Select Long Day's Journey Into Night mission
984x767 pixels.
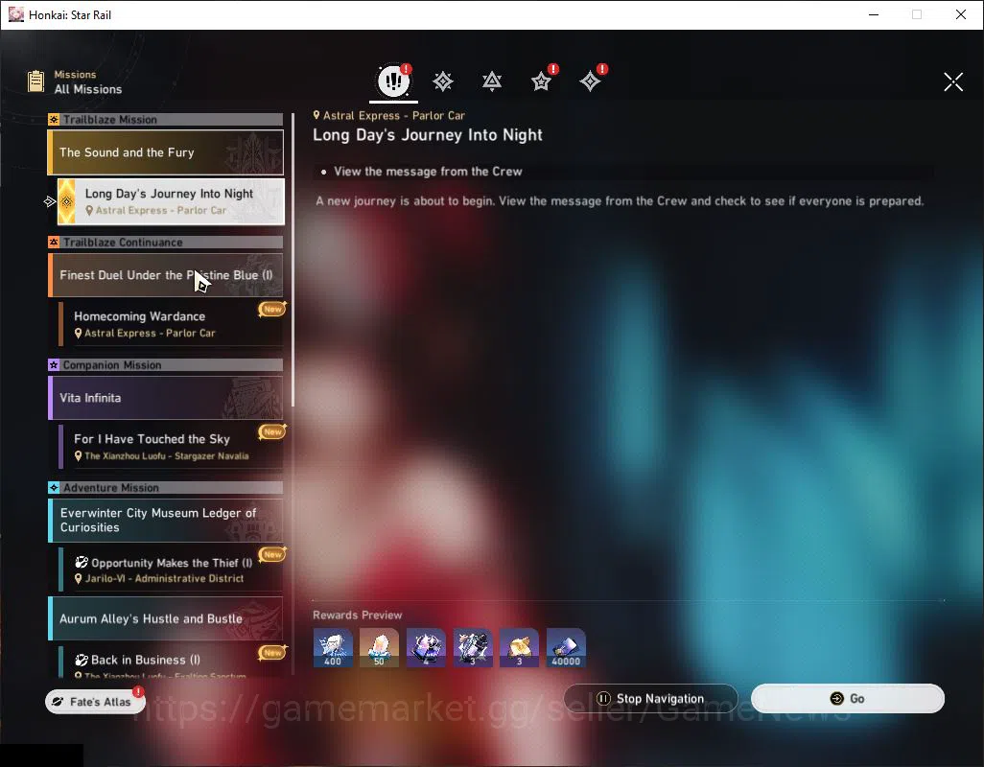point(171,201)
